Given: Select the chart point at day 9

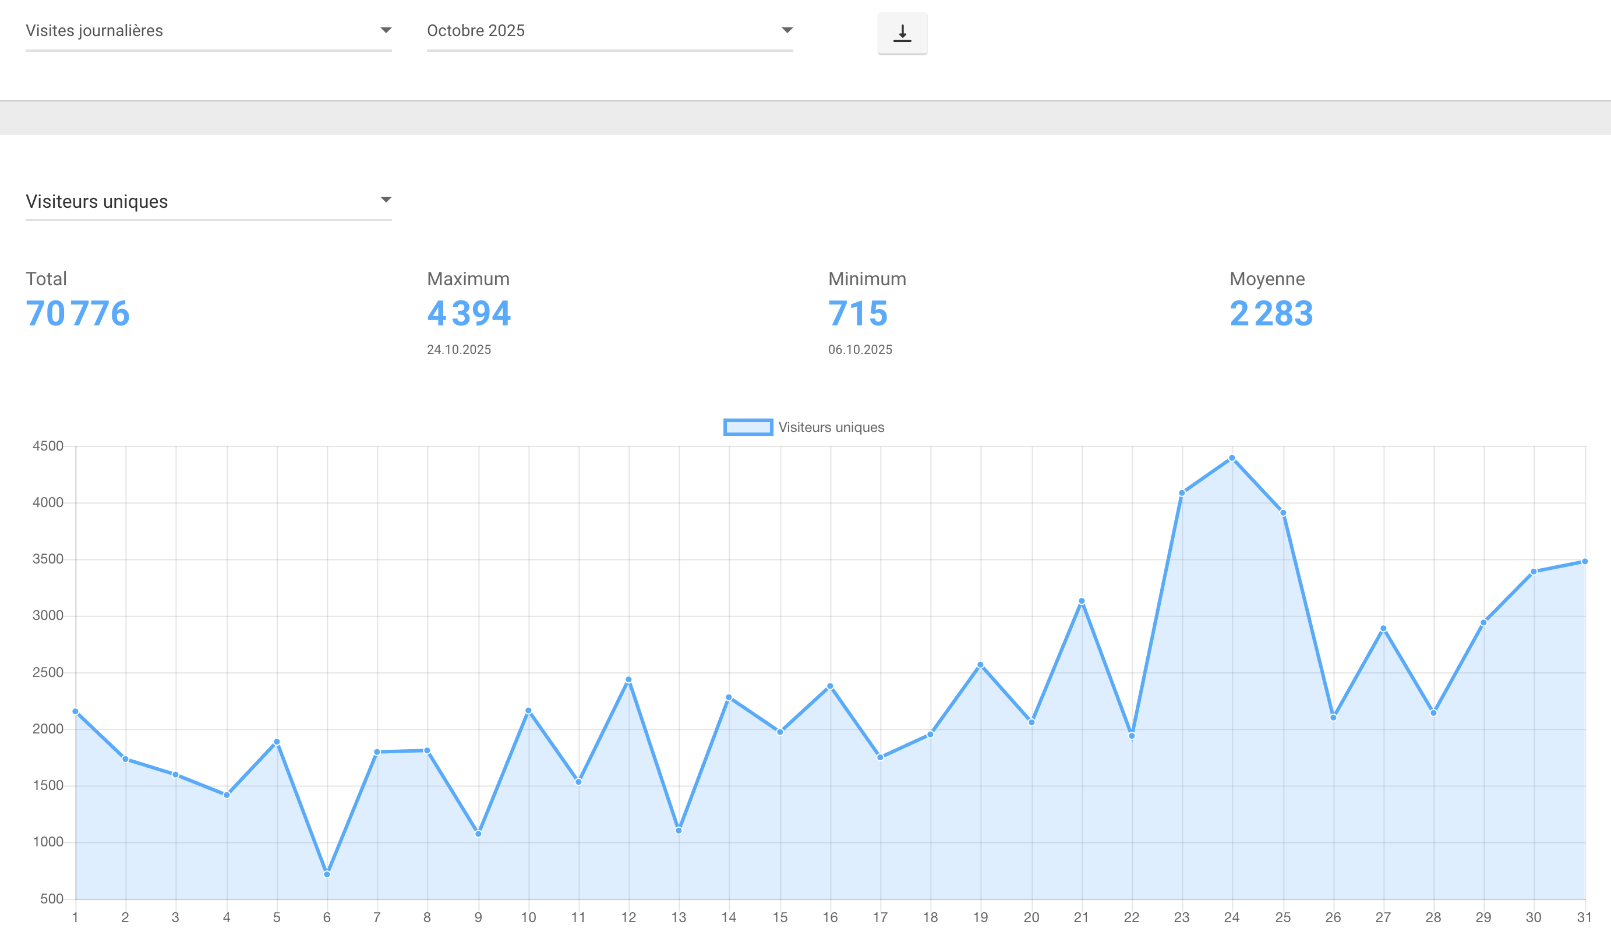Looking at the screenshot, I should tap(478, 834).
